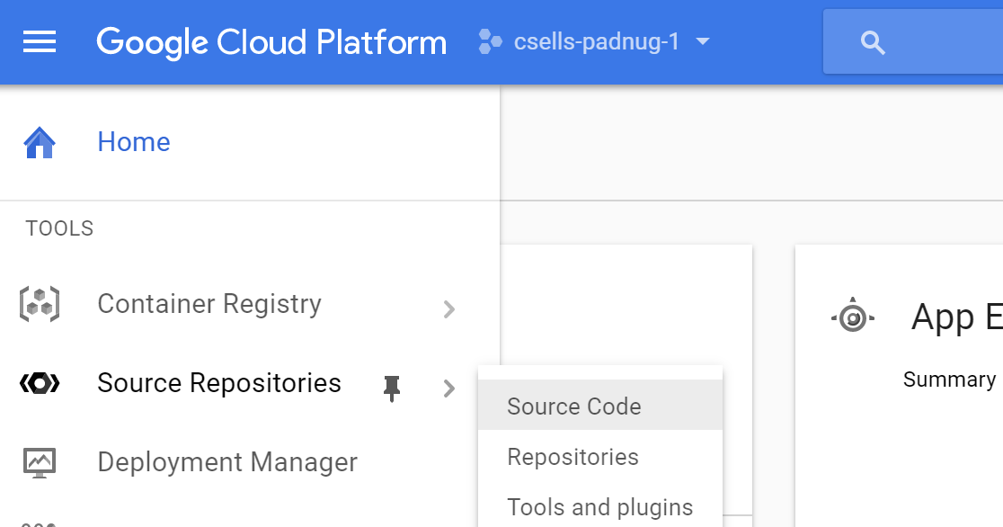Open Tools and plugins entry
The width and height of the screenshot is (1003, 527).
coord(600,505)
